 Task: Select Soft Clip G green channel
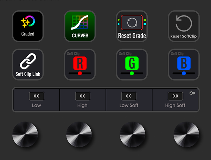(132, 64)
